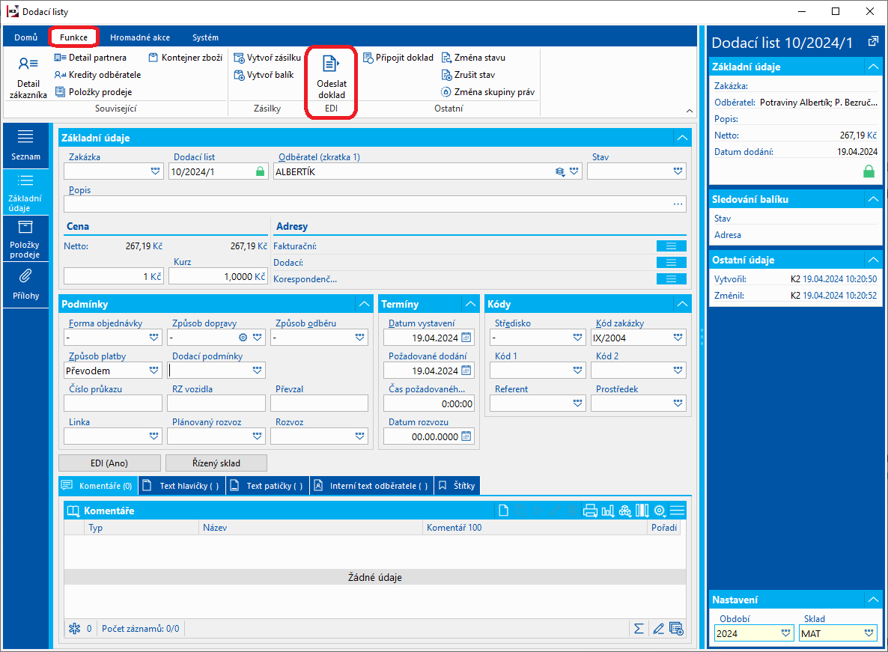
Task: Open Způsob platby dropdown
Action: [x=154, y=370]
